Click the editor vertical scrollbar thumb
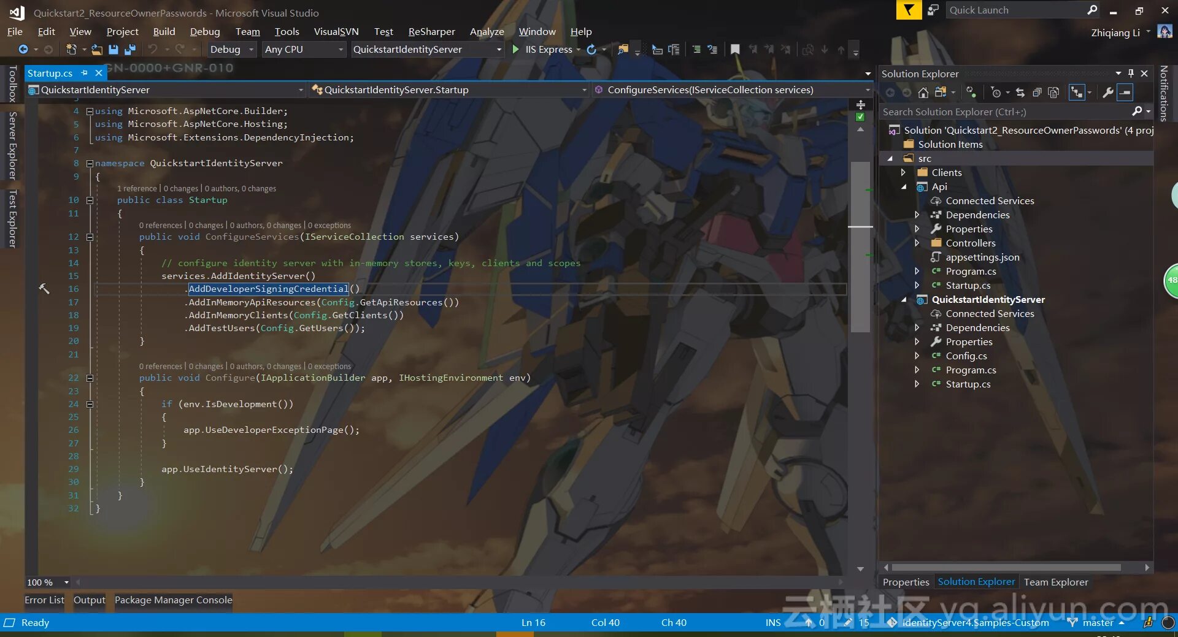Screen dimensions: 1178x637 coord(860,246)
